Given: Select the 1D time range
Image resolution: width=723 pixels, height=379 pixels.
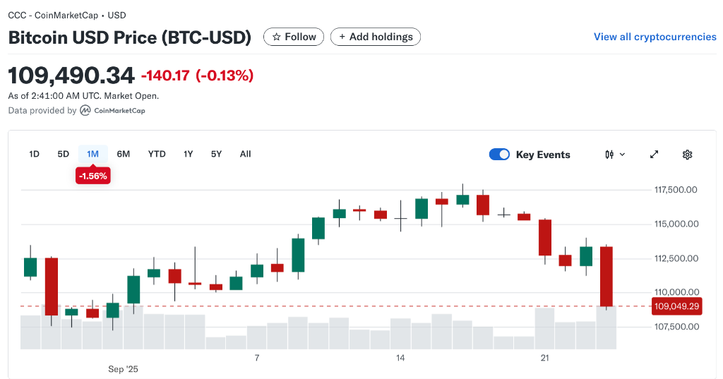Looking at the screenshot, I should 34,154.
